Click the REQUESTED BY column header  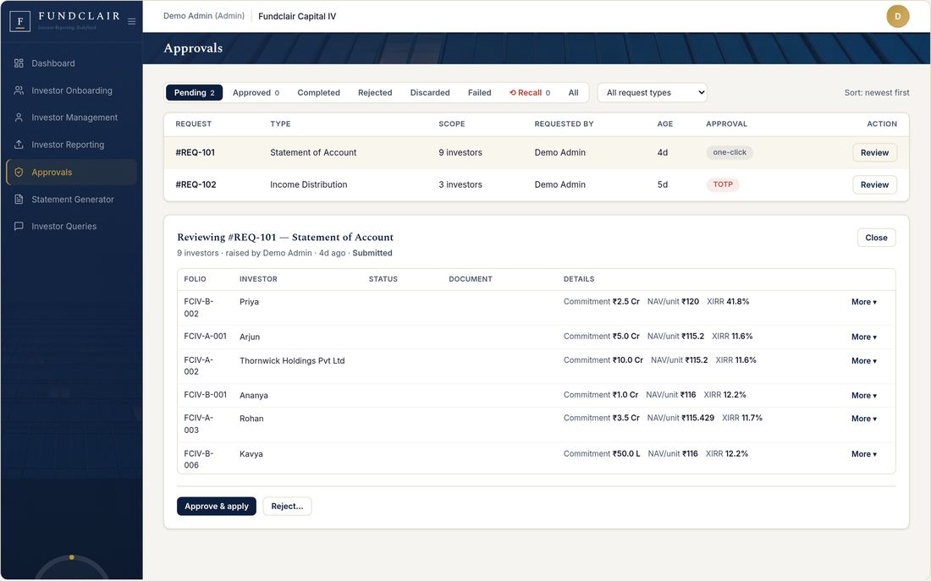pyautogui.click(x=564, y=124)
